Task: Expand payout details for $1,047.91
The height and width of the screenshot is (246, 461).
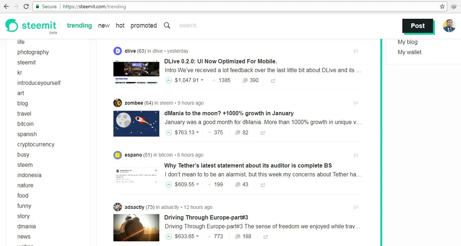Action: click(x=189, y=80)
